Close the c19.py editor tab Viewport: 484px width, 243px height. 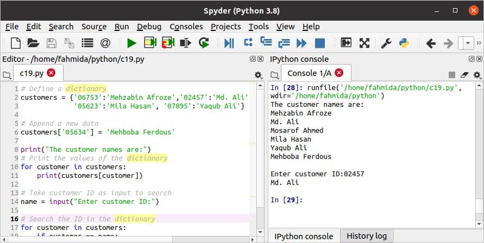point(51,73)
